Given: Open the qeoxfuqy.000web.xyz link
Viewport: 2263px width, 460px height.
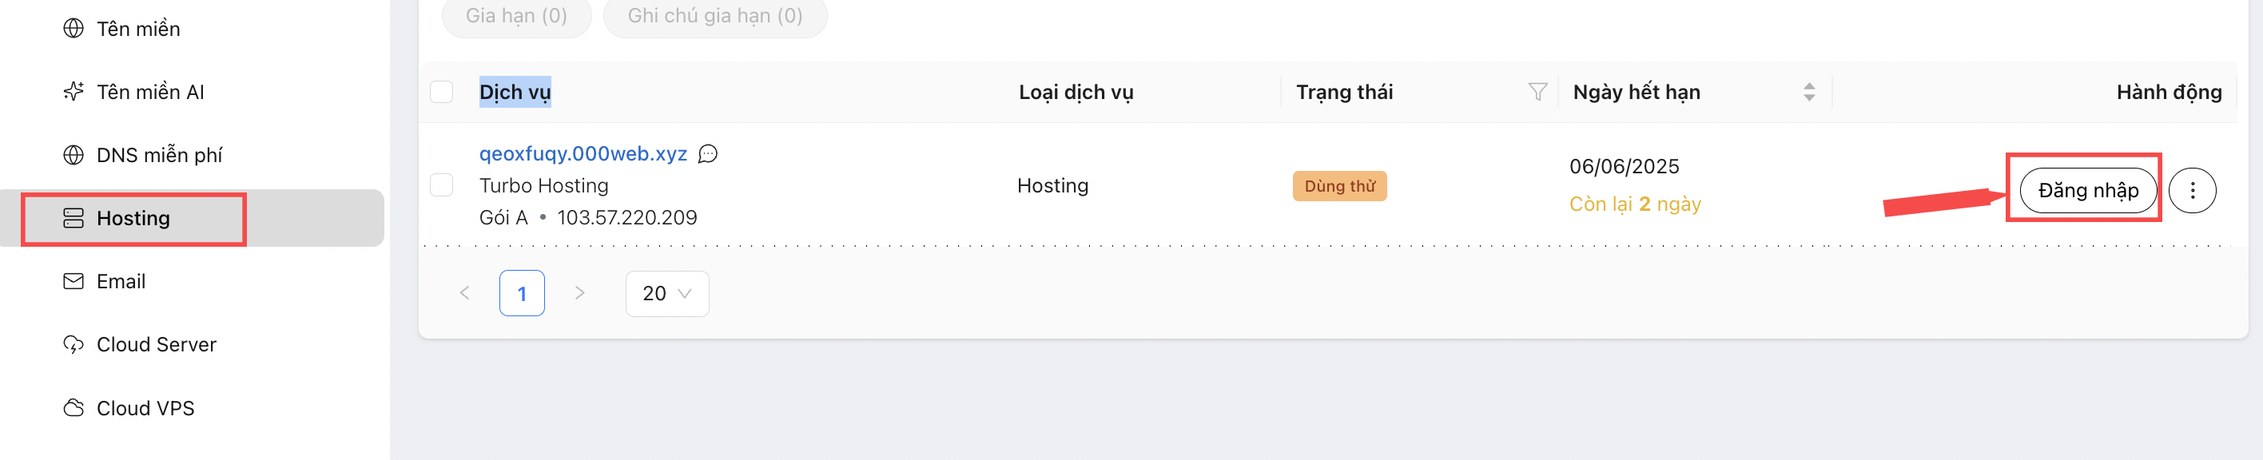Looking at the screenshot, I should click(x=583, y=153).
